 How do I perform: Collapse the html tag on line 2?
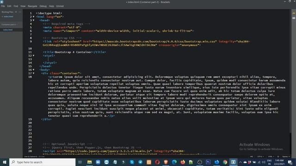[34, 17]
